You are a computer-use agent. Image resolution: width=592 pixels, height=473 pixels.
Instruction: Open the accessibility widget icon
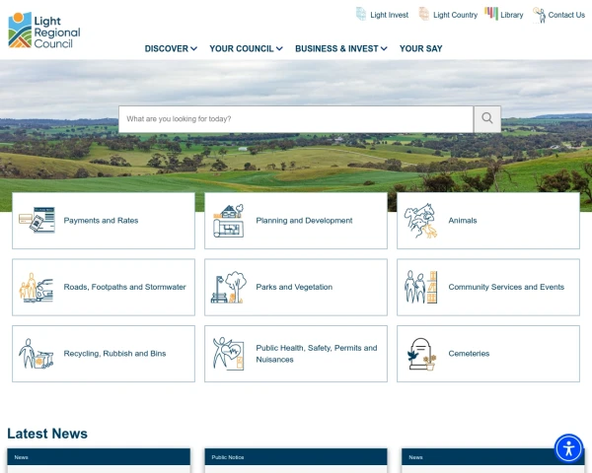click(568, 448)
